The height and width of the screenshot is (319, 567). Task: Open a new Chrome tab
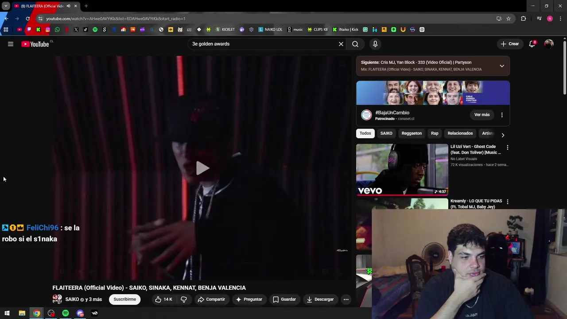[x=86, y=6]
